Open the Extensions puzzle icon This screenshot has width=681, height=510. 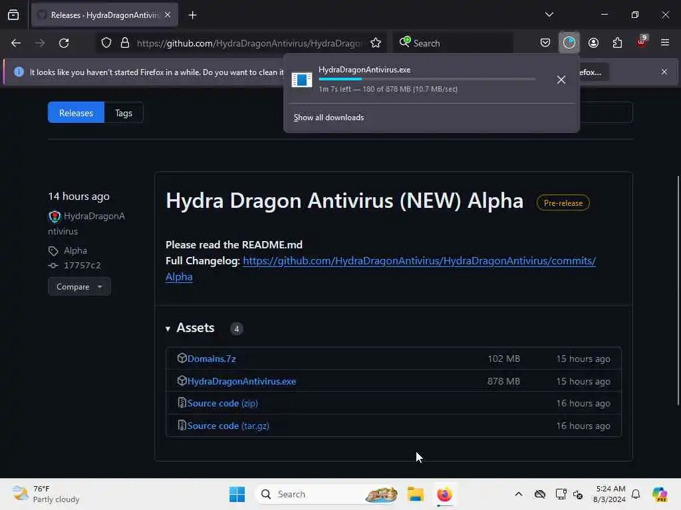(617, 43)
